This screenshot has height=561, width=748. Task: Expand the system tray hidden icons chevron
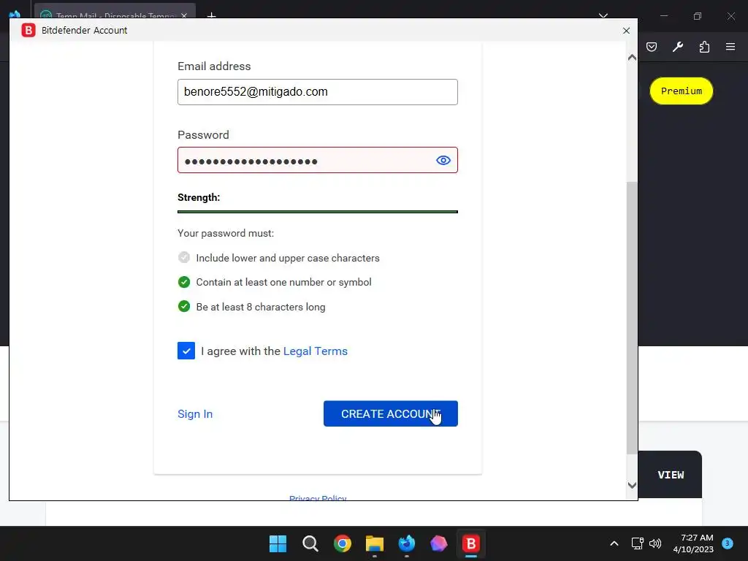pos(614,543)
